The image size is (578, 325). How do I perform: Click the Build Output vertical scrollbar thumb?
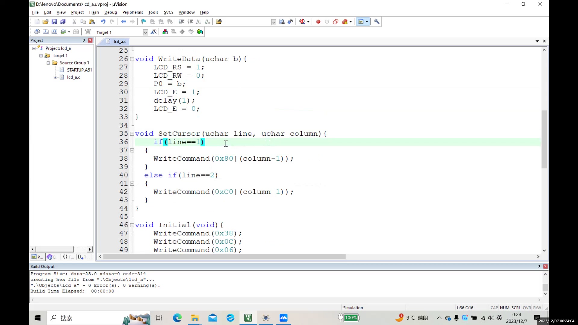pos(545,287)
